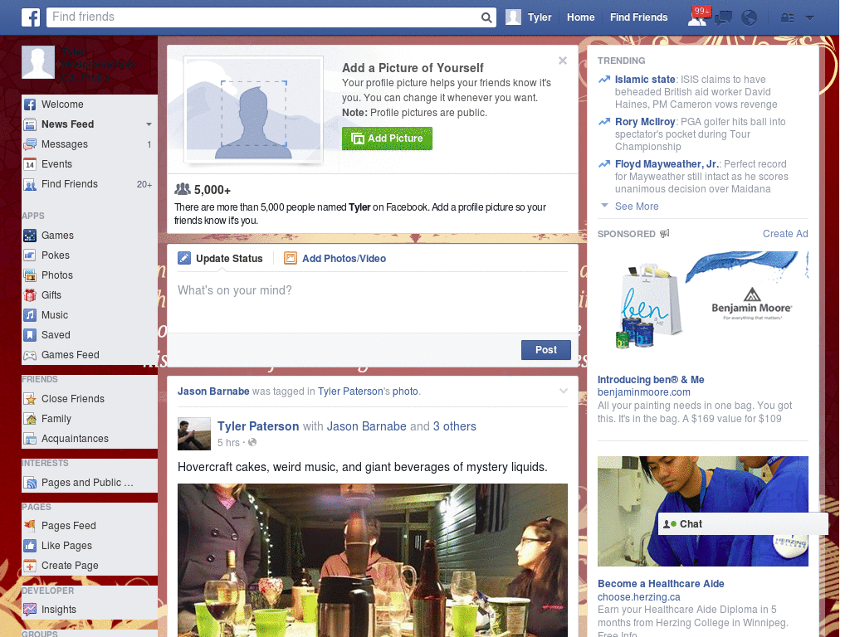Open Tyler profile in top bar

tap(529, 17)
